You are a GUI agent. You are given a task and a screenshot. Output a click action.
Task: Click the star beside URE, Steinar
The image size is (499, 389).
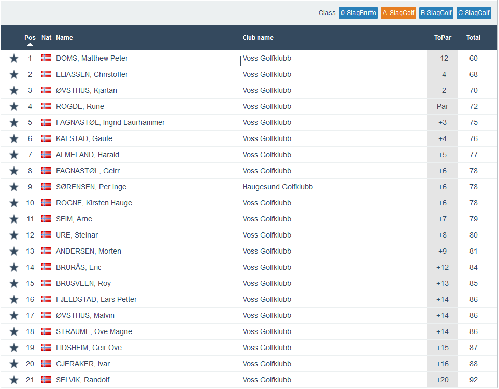[14, 235]
